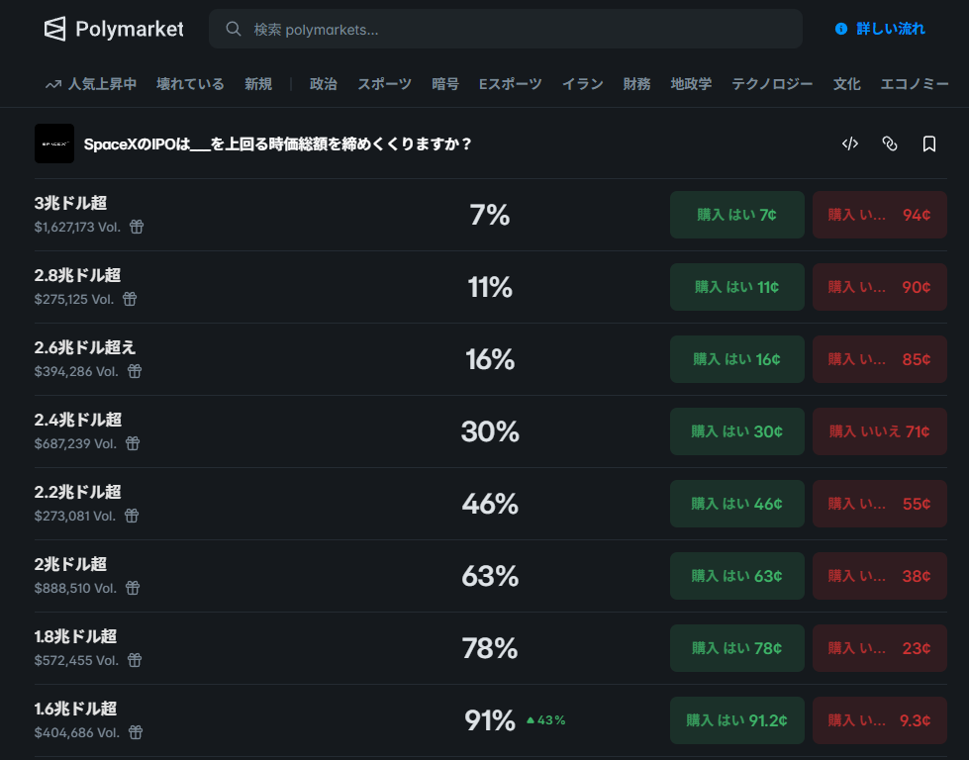Open the 壊れている tab
Image resolution: width=969 pixels, height=760 pixels.
coord(190,84)
